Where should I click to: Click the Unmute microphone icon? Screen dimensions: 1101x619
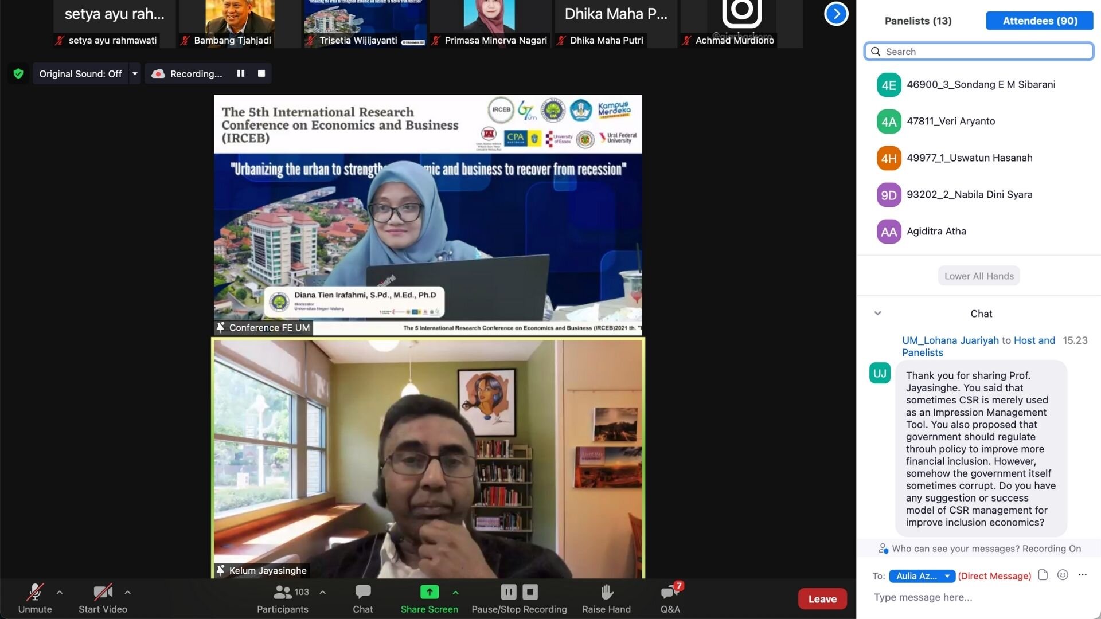click(34, 592)
